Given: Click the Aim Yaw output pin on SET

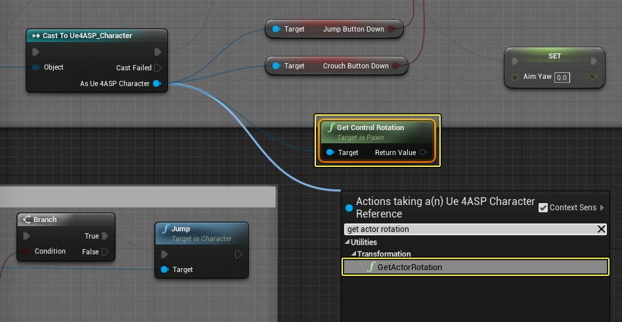Looking at the screenshot, I should click(594, 77).
